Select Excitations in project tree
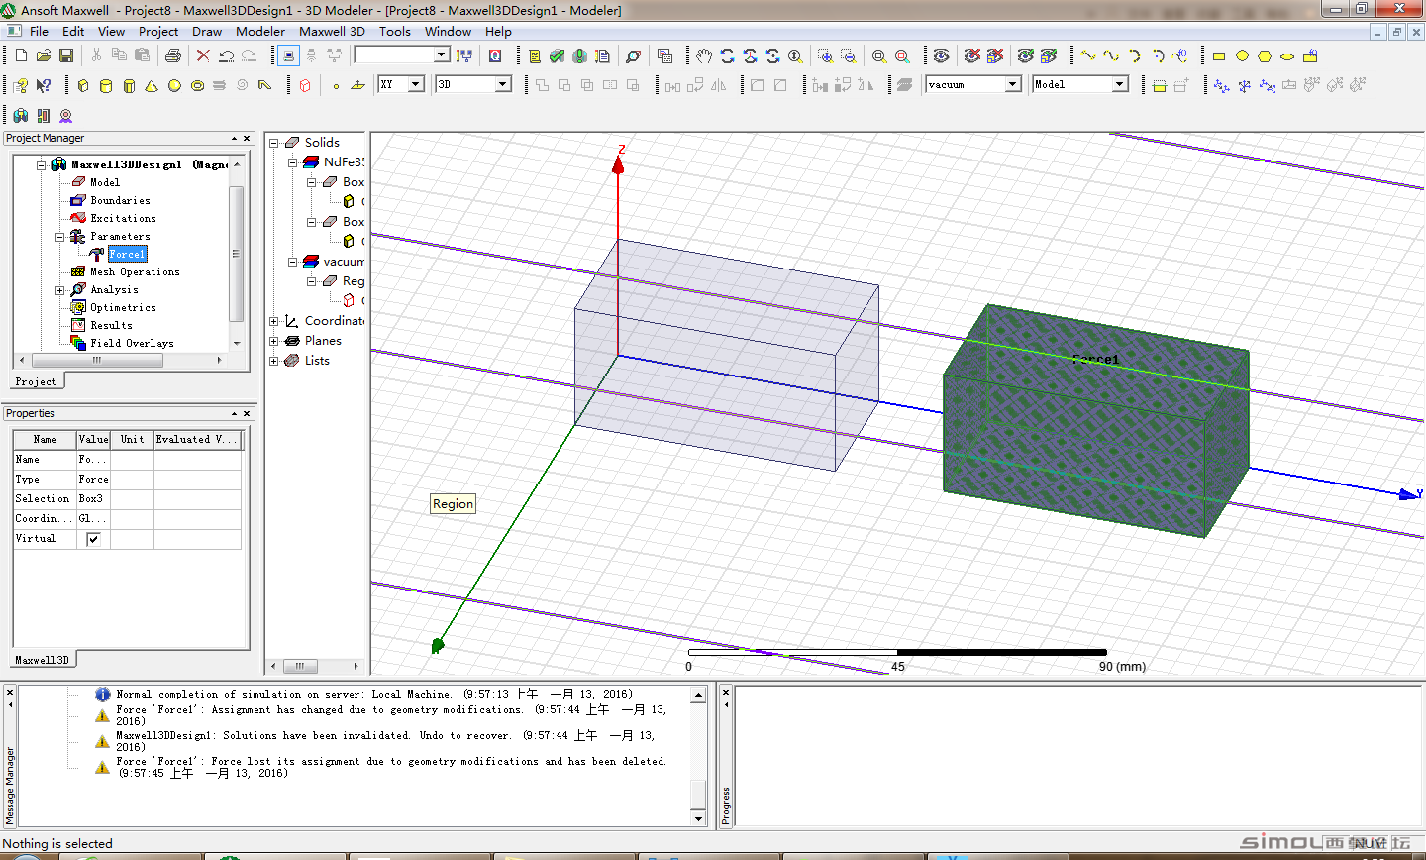This screenshot has width=1426, height=860. pos(123,219)
